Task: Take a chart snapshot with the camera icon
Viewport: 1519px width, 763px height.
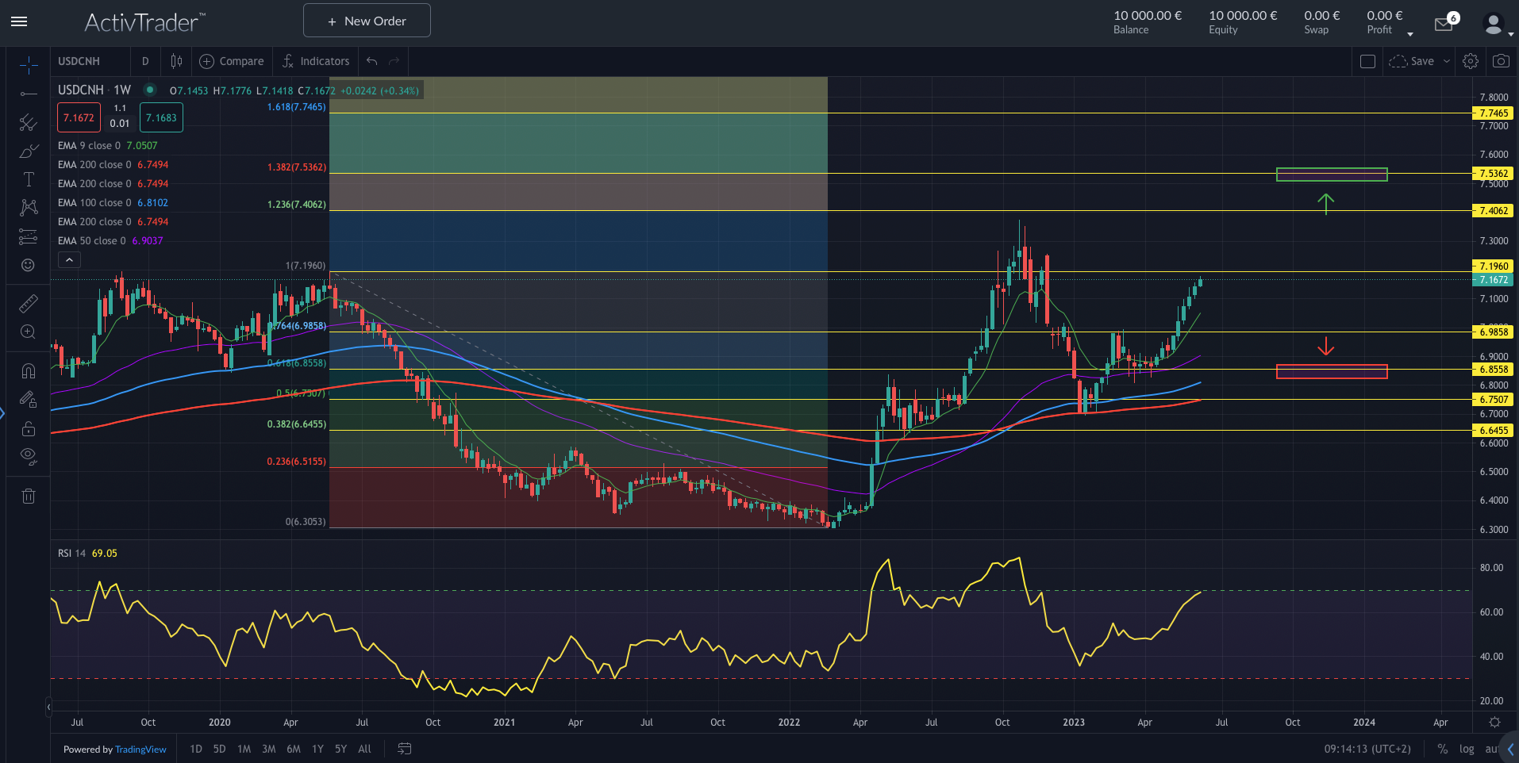Action: 1502,61
